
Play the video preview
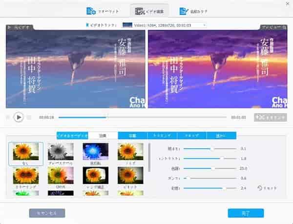pos(19,118)
